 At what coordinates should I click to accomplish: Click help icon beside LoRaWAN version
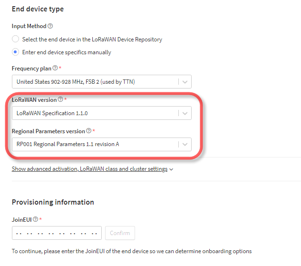coord(60,99)
